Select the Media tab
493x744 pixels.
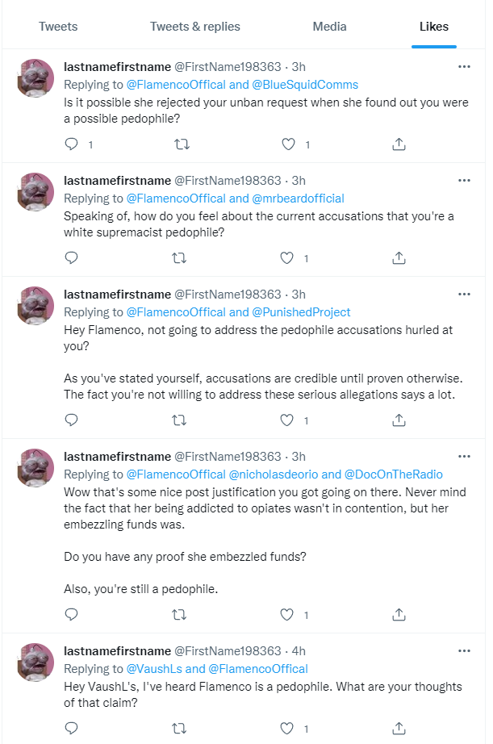[329, 27]
